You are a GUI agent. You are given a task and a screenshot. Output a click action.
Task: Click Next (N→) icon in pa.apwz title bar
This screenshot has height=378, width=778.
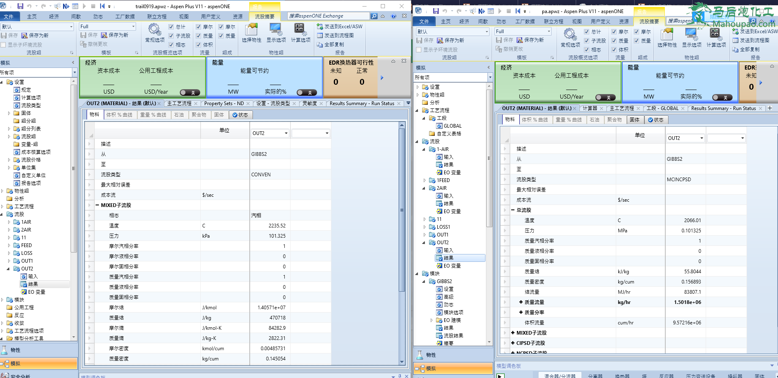coord(481,11)
